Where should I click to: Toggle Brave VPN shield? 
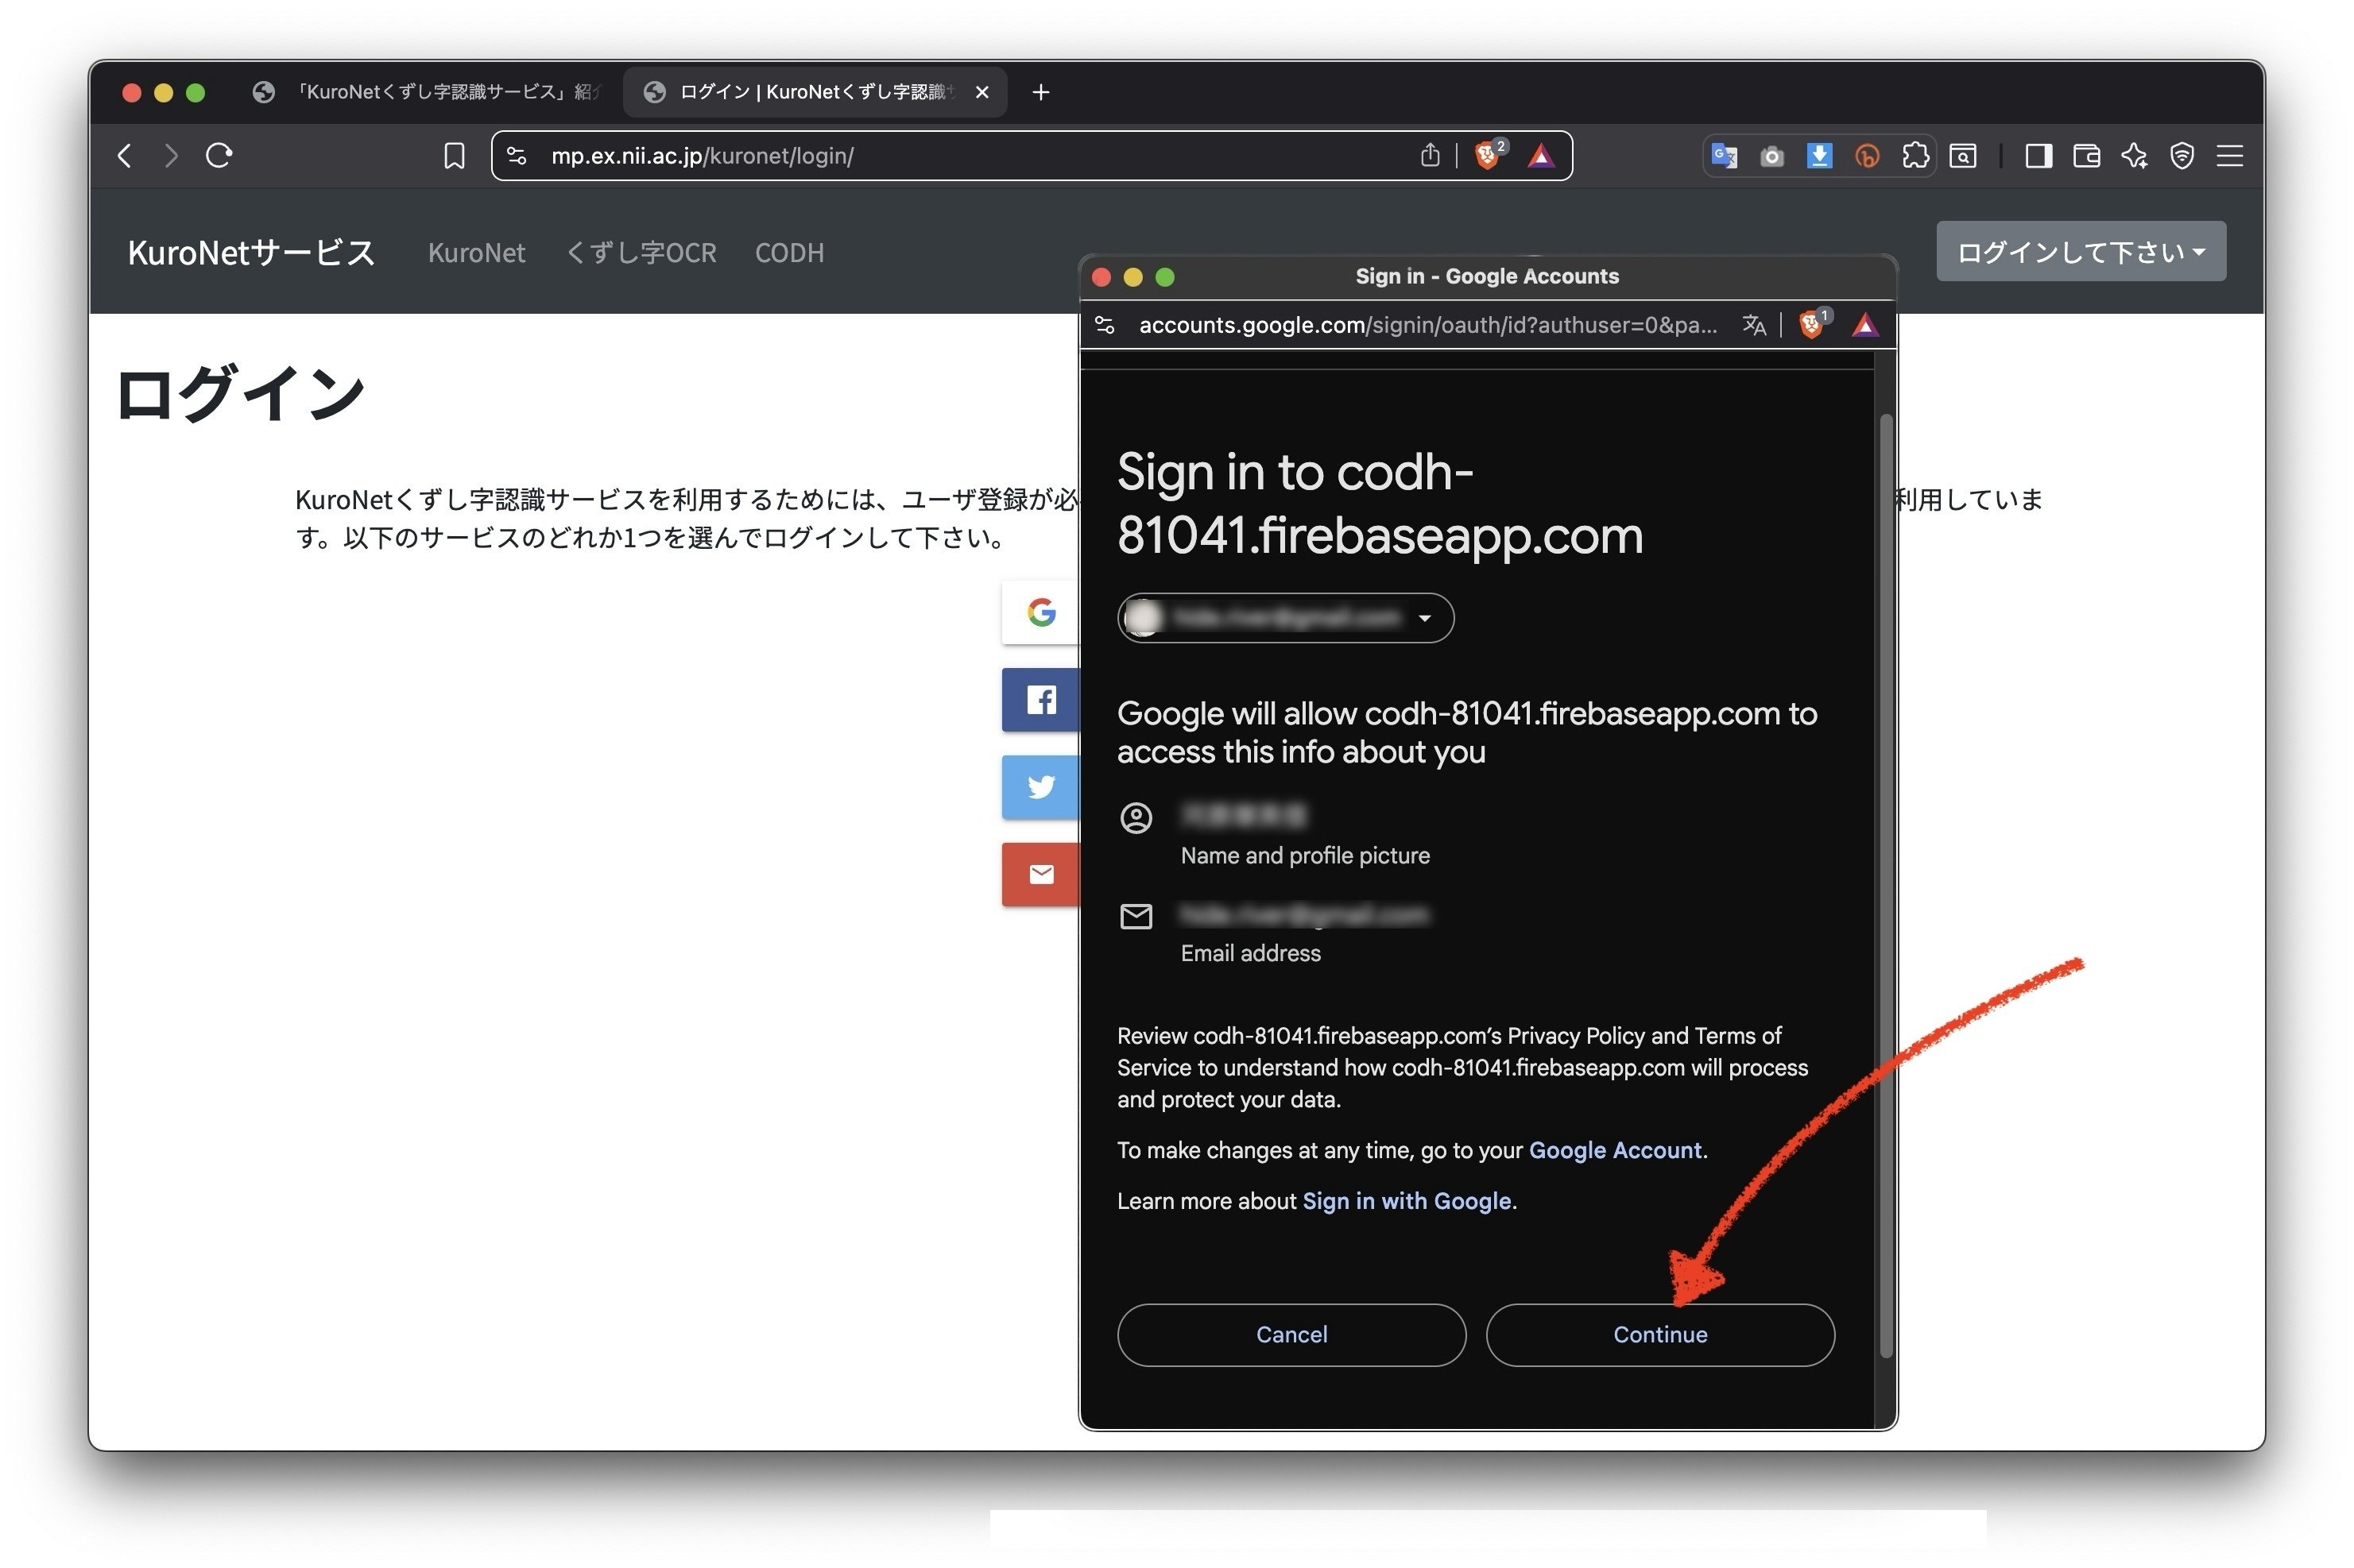point(2182,155)
